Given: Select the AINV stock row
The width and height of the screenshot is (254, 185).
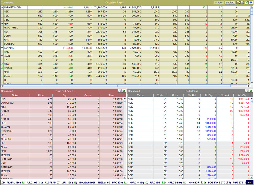Looking at the screenshot, I should [125, 72].
